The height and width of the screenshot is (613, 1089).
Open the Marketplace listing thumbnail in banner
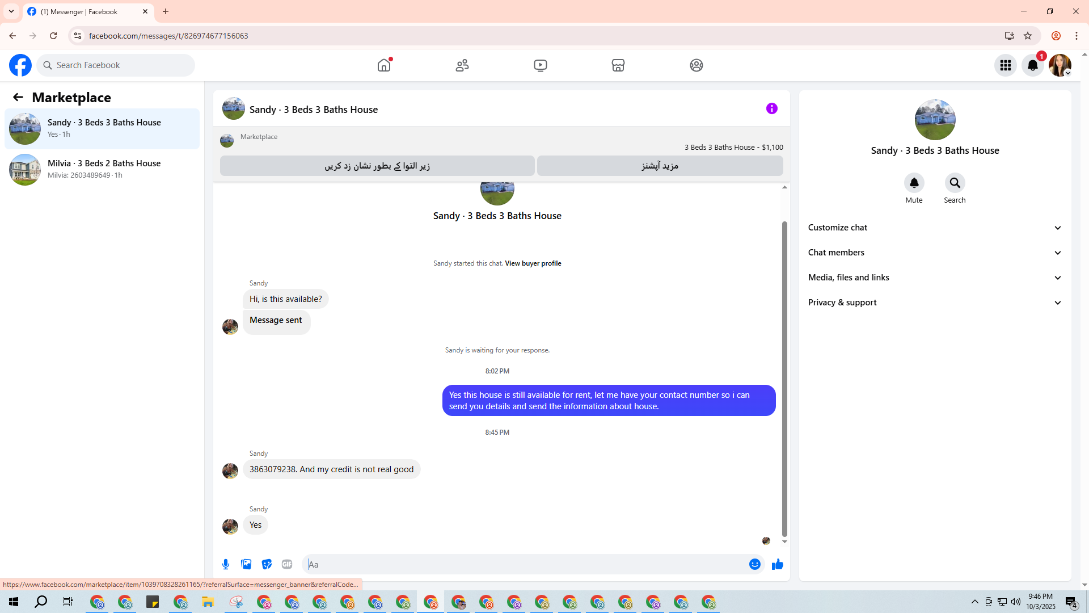click(x=227, y=140)
